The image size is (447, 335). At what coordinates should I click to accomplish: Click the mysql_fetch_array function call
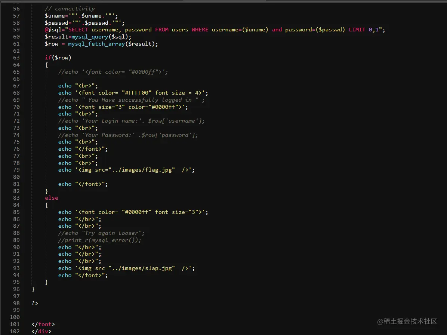[96, 44]
